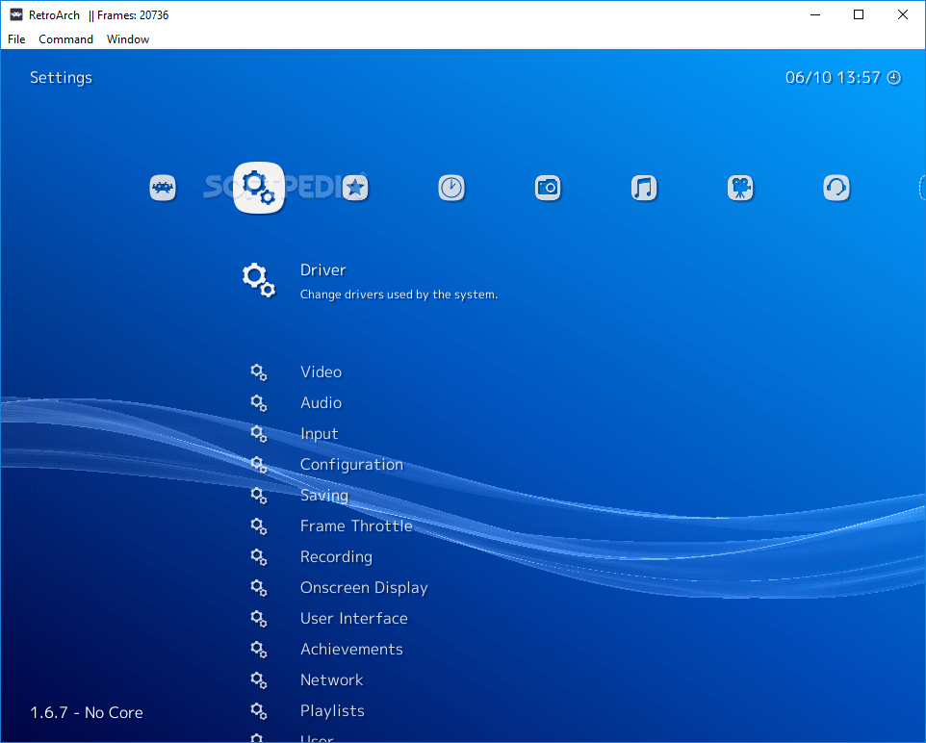Click the gears icon beside Input
This screenshot has width=926, height=743.
point(259,433)
